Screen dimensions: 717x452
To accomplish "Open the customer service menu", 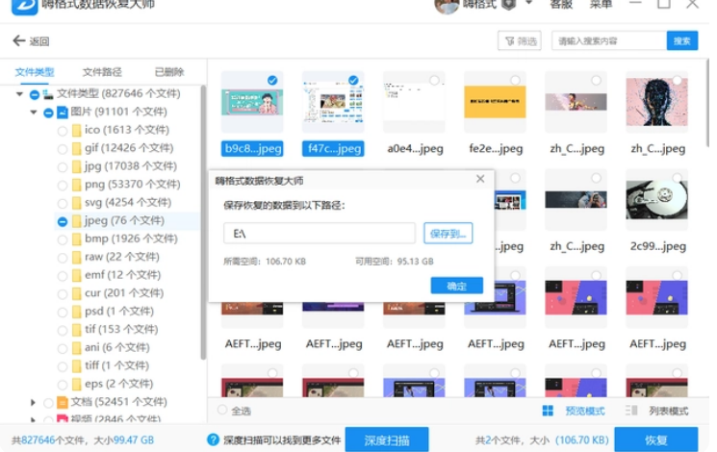I will (x=561, y=5).
